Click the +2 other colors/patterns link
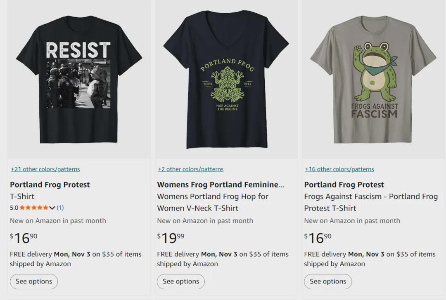The height and width of the screenshot is (300, 446). [190, 169]
